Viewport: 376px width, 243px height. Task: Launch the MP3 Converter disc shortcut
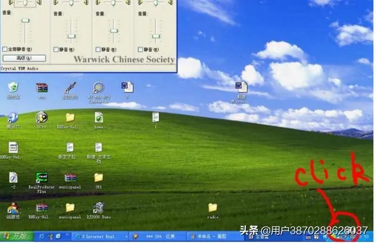[x=99, y=88]
